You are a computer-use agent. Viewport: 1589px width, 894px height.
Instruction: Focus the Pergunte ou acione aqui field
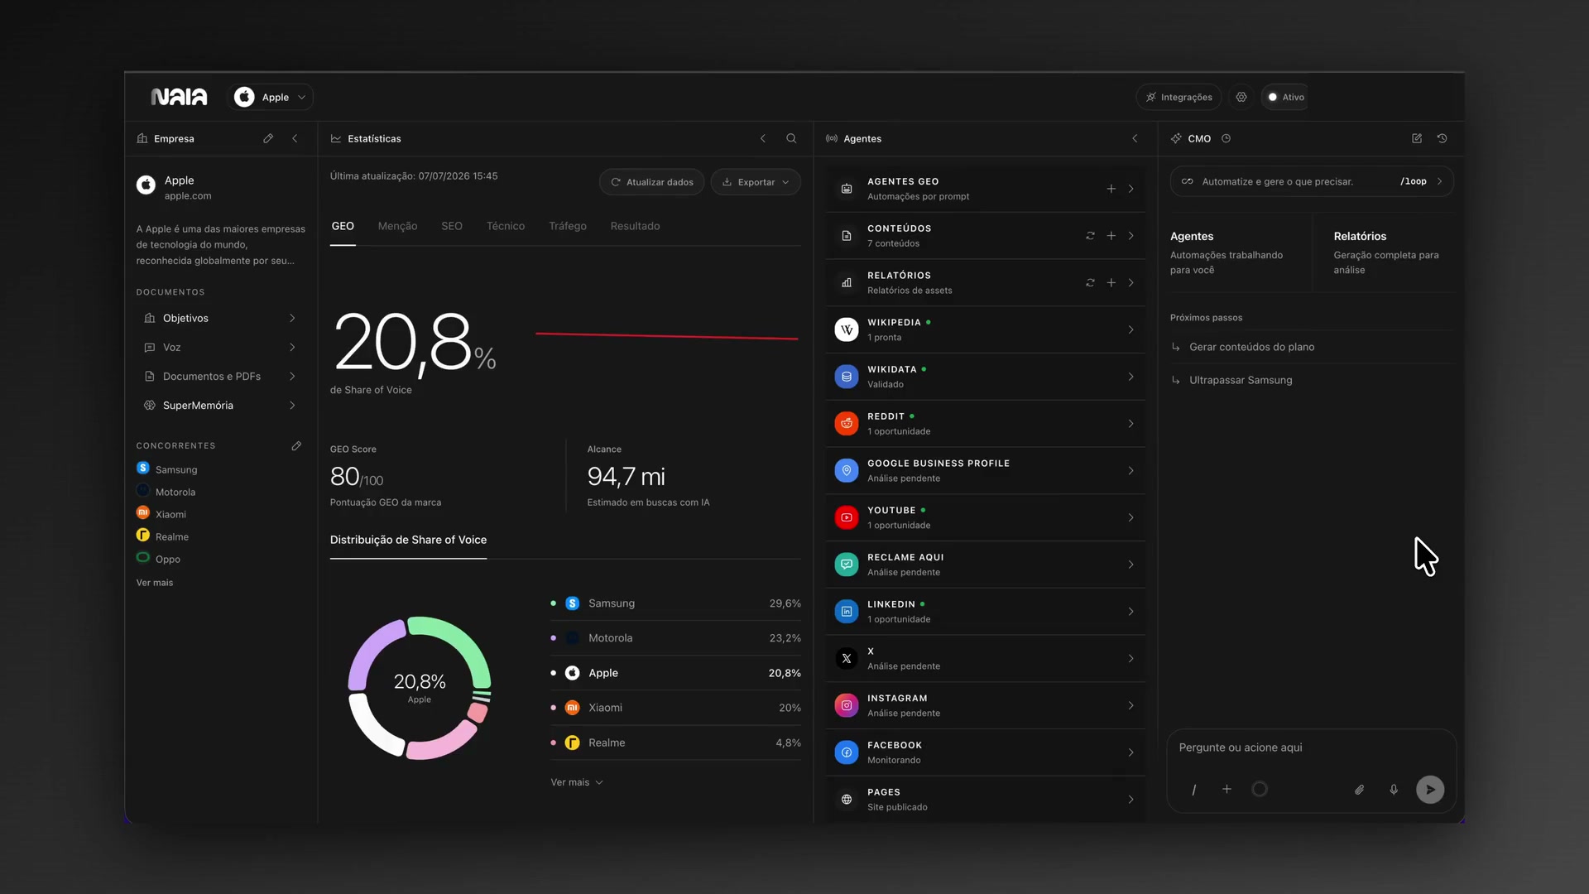click(x=1312, y=747)
